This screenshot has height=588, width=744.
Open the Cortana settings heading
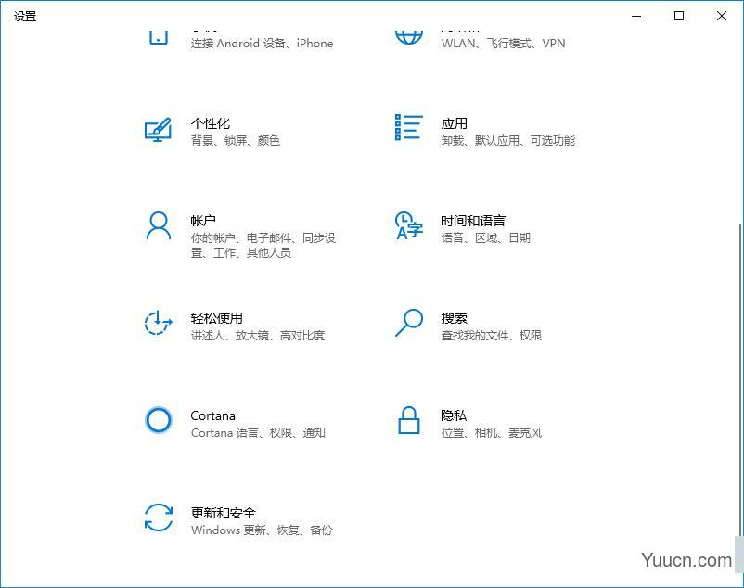point(213,415)
